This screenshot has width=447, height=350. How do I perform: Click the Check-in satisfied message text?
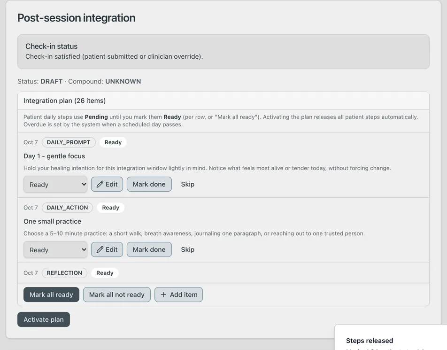pos(114,56)
